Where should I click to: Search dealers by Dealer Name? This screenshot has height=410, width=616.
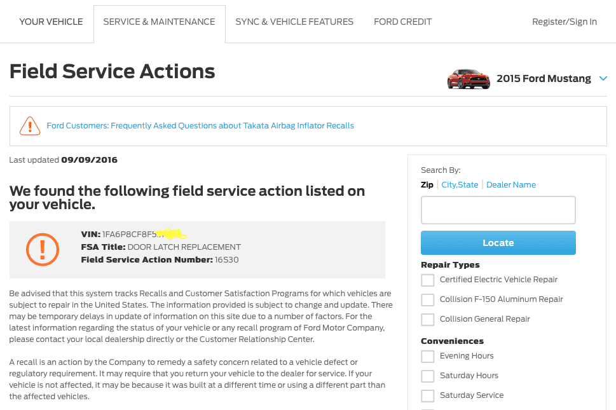[x=511, y=184]
